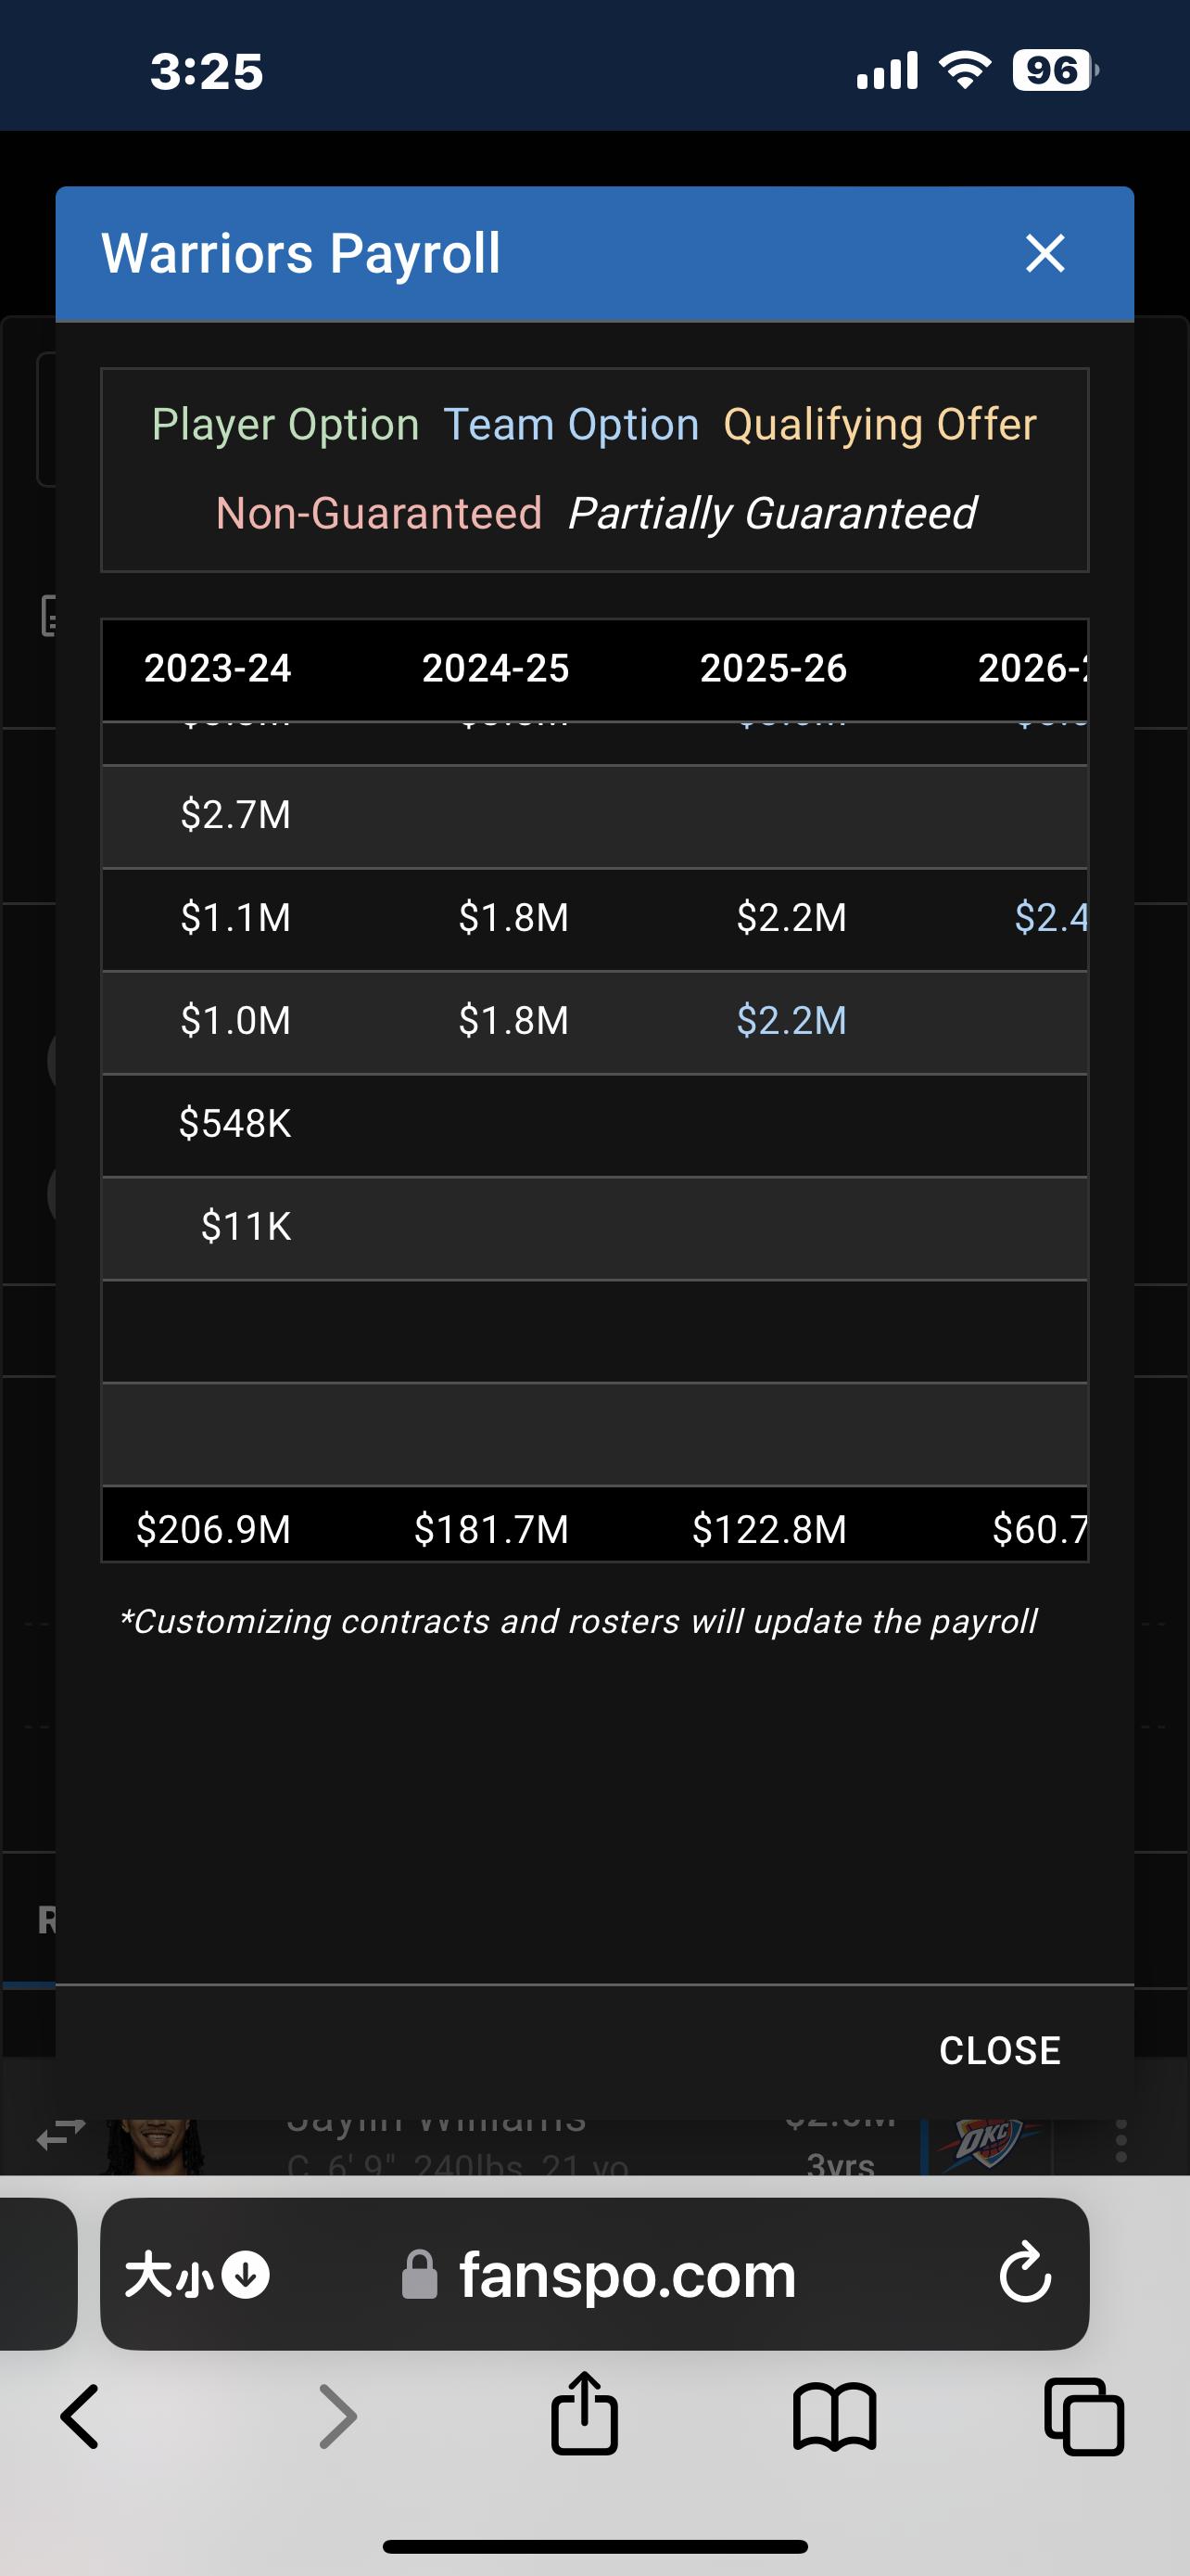Tap the Team Option legend label
Image resolution: width=1190 pixels, height=2576 pixels.
click(x=571, y=425)
